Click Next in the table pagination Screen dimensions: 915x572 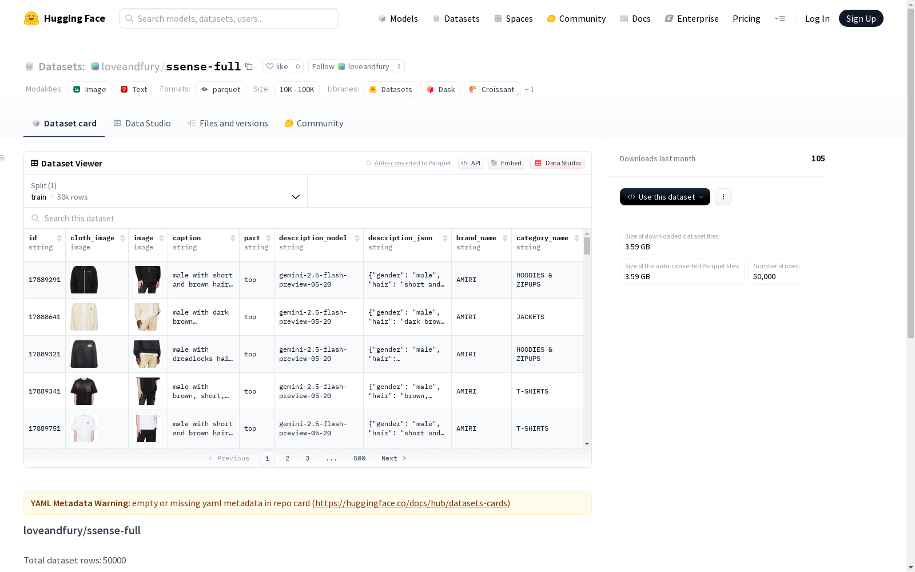[x=394, y=458]
